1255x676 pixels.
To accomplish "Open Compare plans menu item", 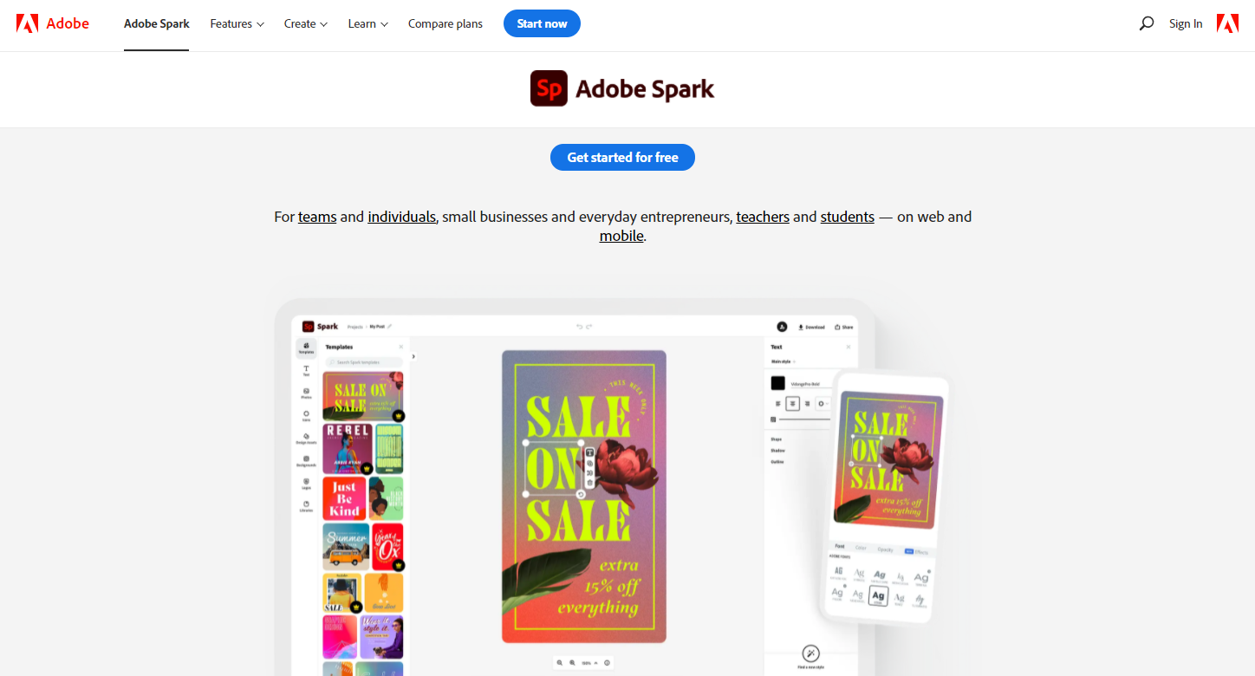I will 445,24.
